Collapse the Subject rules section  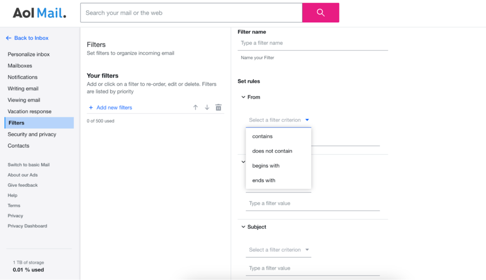[x=243, y=226]
